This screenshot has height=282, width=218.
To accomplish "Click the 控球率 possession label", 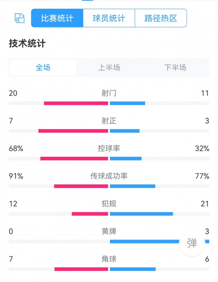I will (x=109, y=148).
